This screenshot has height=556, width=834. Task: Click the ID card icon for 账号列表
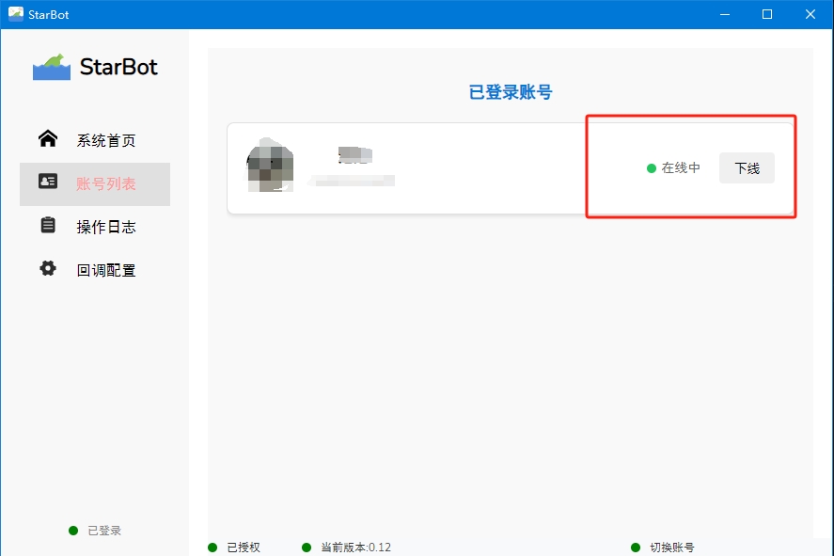tap(48, 182)
